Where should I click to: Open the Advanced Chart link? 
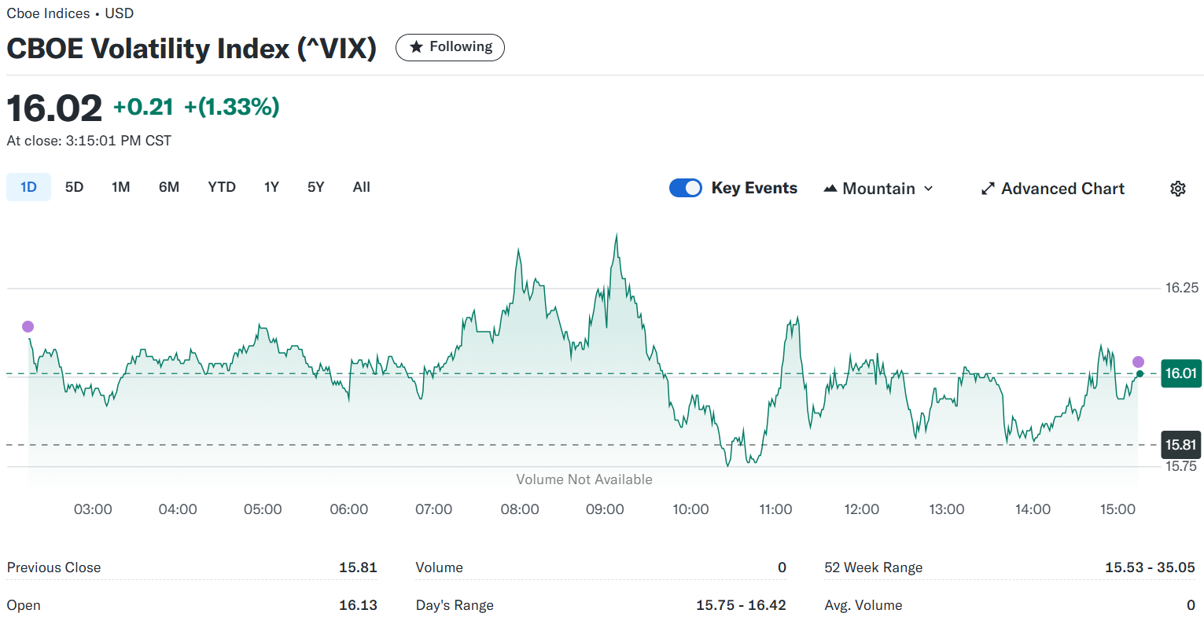coord(1053,189)
